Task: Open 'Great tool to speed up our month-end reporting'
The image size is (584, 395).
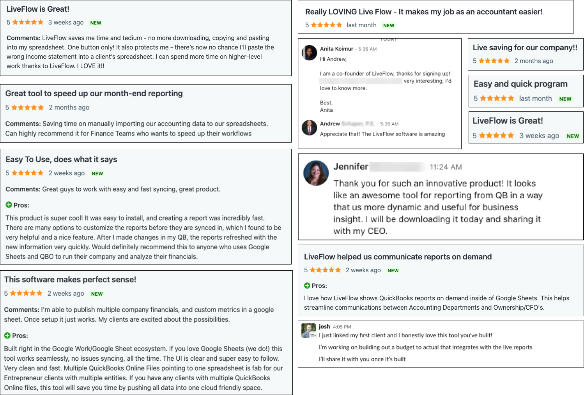Action: 94,93
